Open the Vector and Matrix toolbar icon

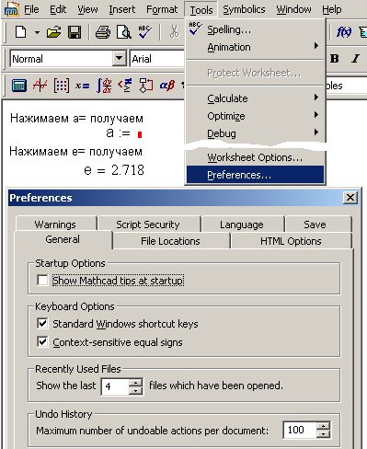pyautogui.click(x=62, y=86)
